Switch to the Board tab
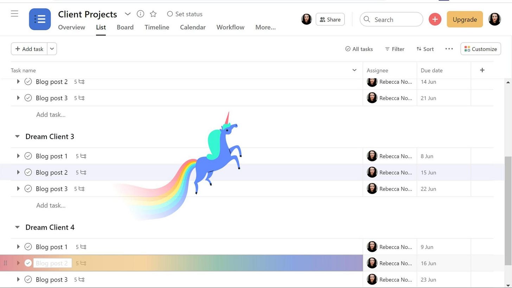 (x=125, y=27)
